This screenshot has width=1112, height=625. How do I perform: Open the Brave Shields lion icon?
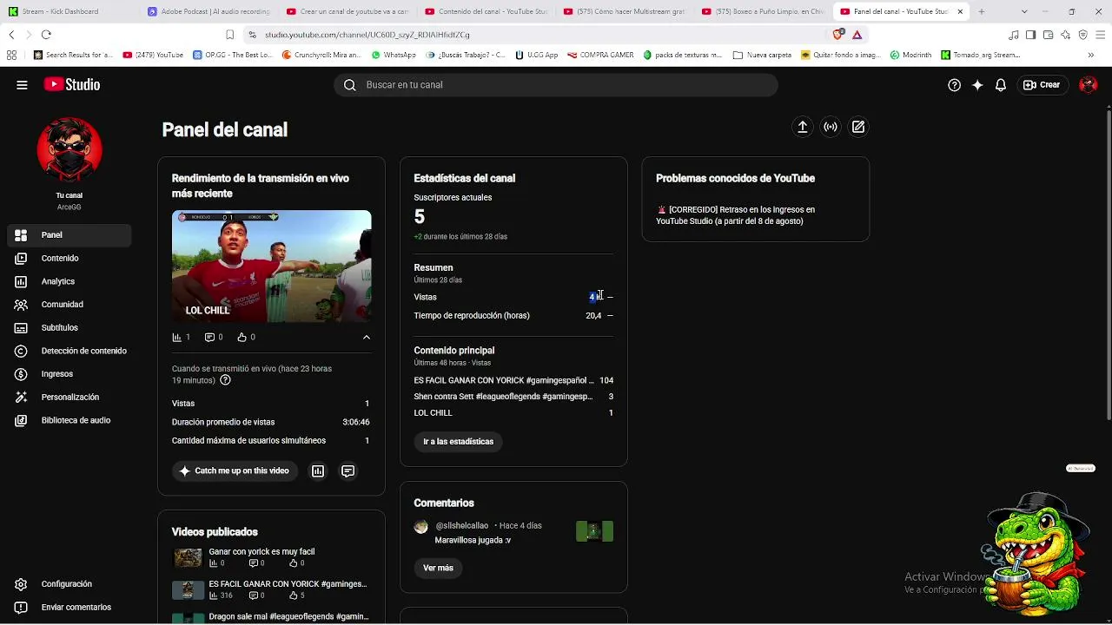[837, 35]
